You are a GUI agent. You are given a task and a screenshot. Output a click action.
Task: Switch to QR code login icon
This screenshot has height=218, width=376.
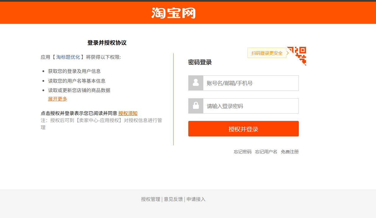pyautogui.click(x=298, y=54)
